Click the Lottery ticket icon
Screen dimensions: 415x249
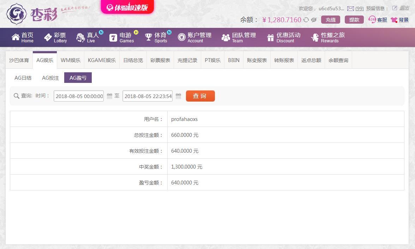click(48, 37)
